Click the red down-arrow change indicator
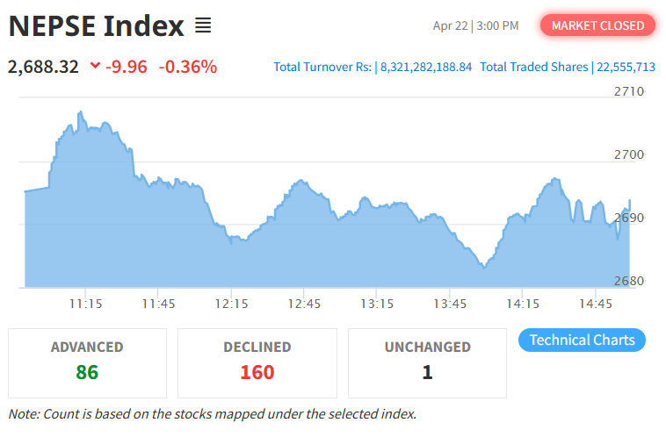 [x=95, y=66]
